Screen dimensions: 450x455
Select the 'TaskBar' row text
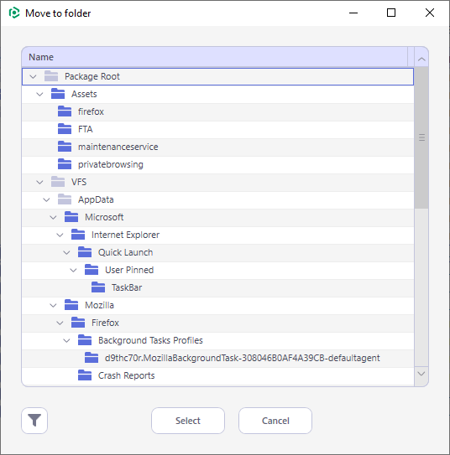tap(127, 287)
